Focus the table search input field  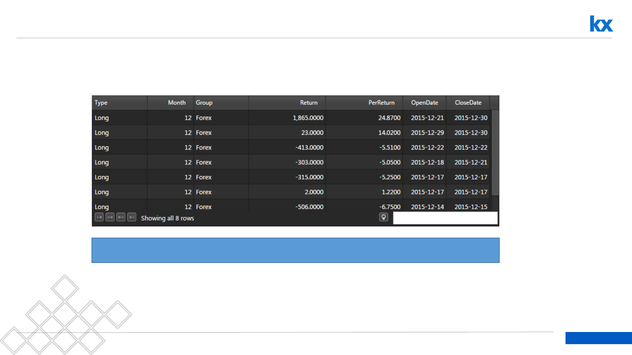445,218
